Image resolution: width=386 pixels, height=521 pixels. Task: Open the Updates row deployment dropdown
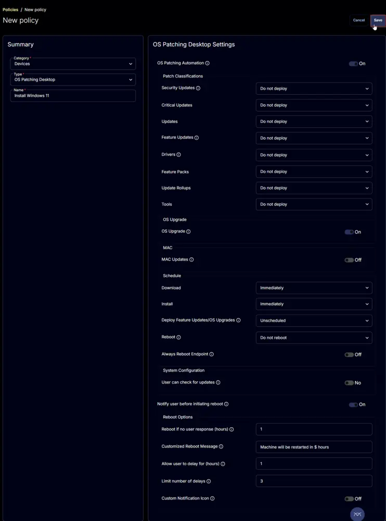(314, 121)
